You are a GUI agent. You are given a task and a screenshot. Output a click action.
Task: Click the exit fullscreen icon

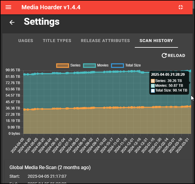click(x=181, y=7)
